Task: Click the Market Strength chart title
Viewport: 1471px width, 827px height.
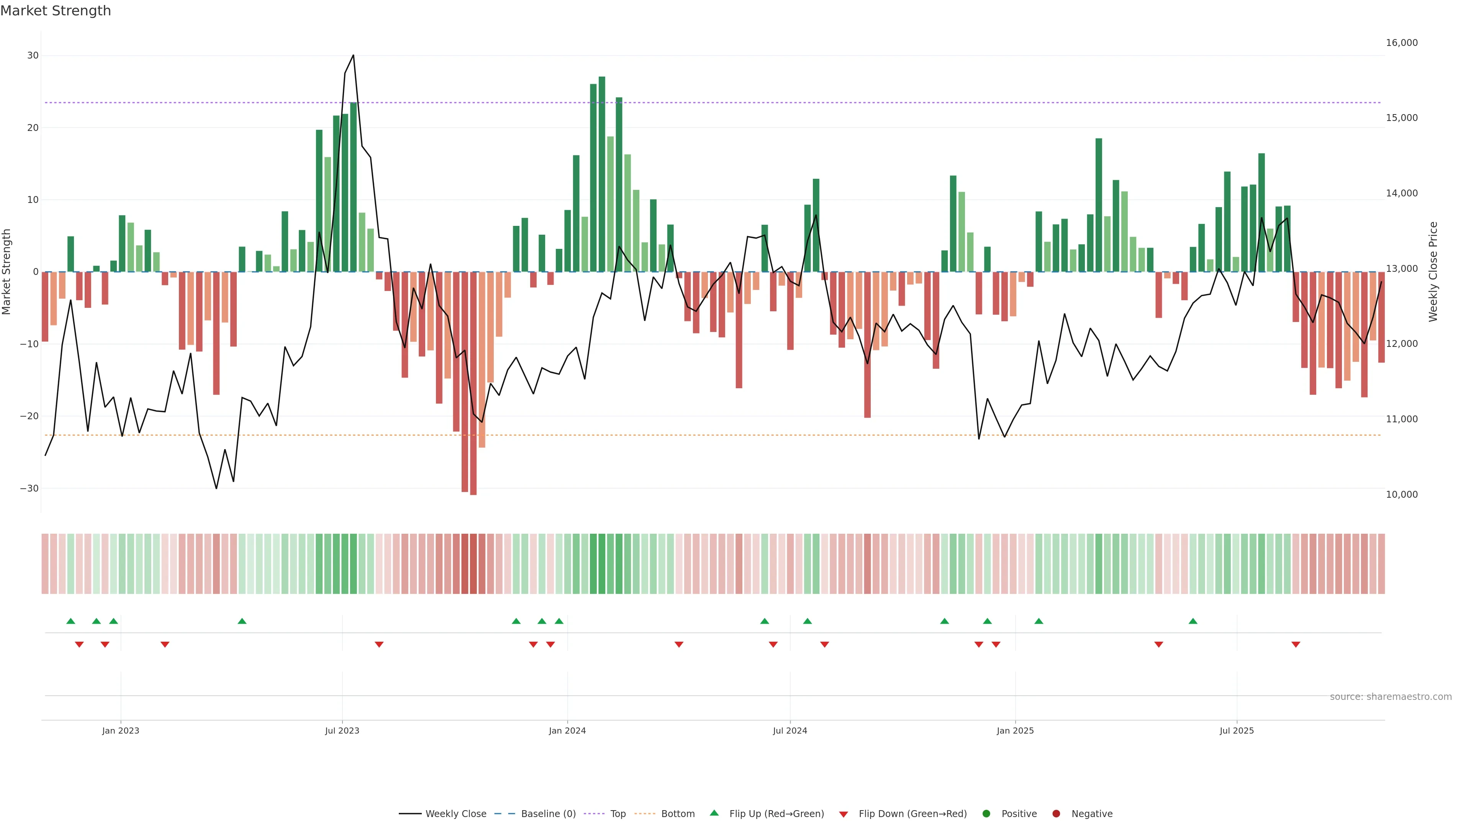Action: click(x=56, y=11)
